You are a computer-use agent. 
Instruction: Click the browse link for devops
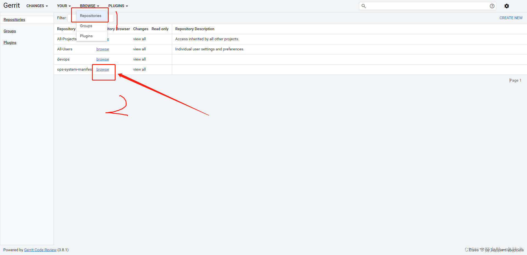point(103,59)
